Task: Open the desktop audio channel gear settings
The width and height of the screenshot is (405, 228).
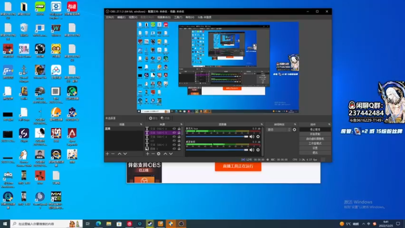Action: tap(258, 150)
